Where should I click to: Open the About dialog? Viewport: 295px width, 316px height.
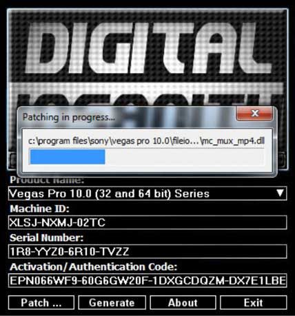pyautogui.click(x=183, y=302)
